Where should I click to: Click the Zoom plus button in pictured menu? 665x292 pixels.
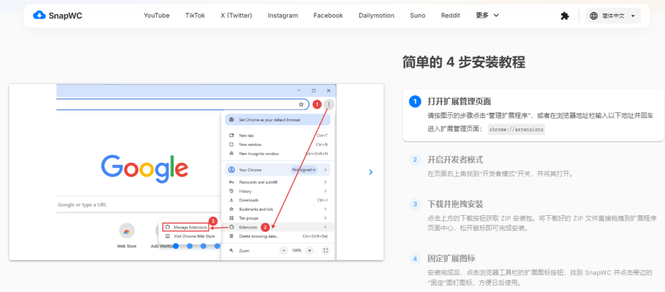pyautogui.click(x=310, y=251)
